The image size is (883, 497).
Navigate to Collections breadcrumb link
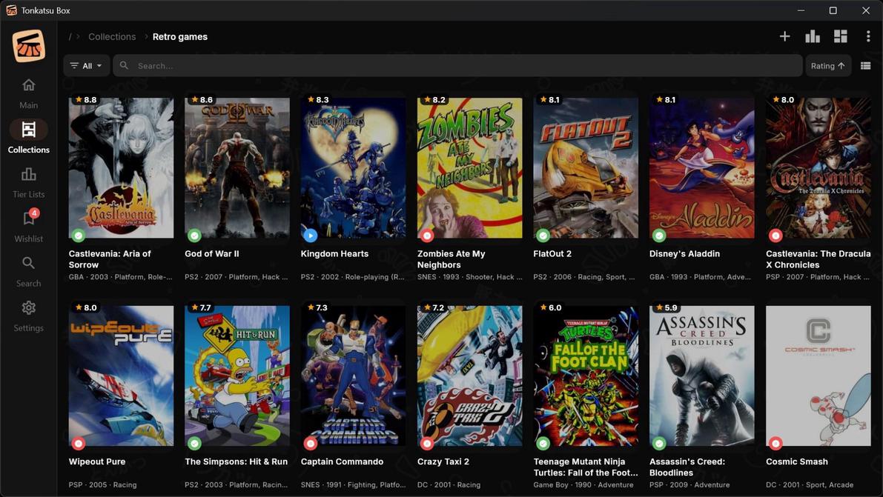[112, 37]
